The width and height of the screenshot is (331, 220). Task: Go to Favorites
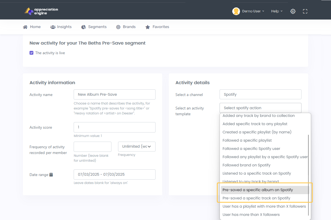(157, 27)
